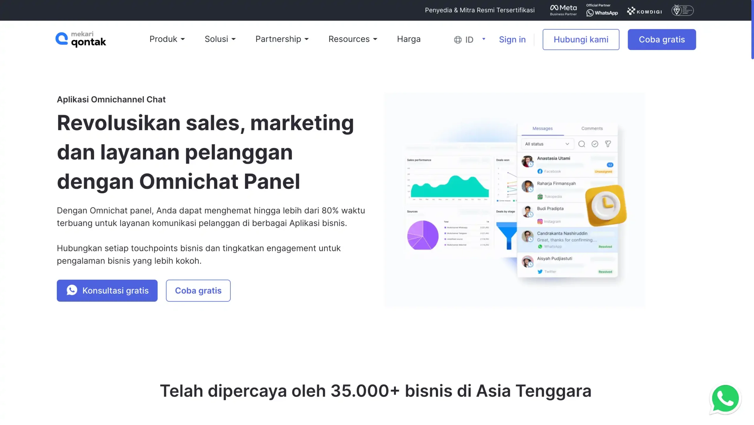
Task: Open the Harga menu item
Action: (409, 39)
